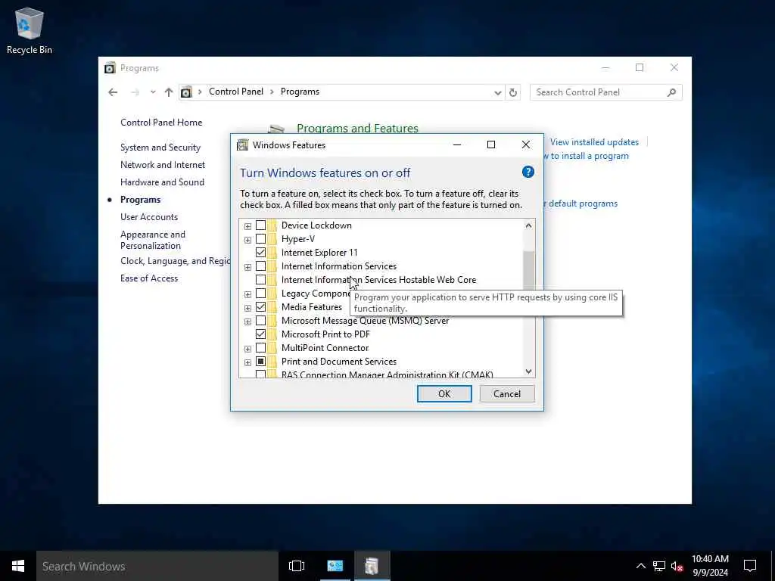Click the Control Panel taskbar icon

(335, 566)
